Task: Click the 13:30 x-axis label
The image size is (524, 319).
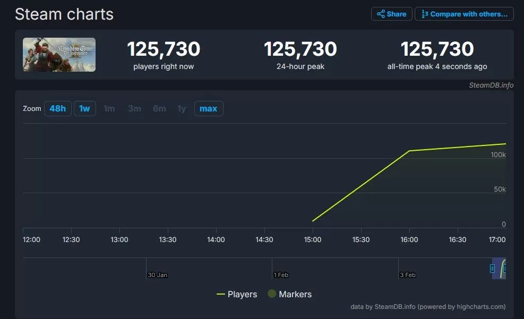Action: (167, 239)
